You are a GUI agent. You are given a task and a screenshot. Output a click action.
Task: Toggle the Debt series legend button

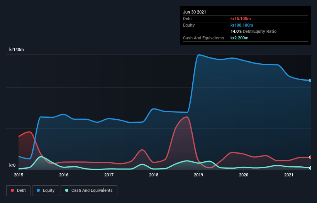[x=19, y=191]
